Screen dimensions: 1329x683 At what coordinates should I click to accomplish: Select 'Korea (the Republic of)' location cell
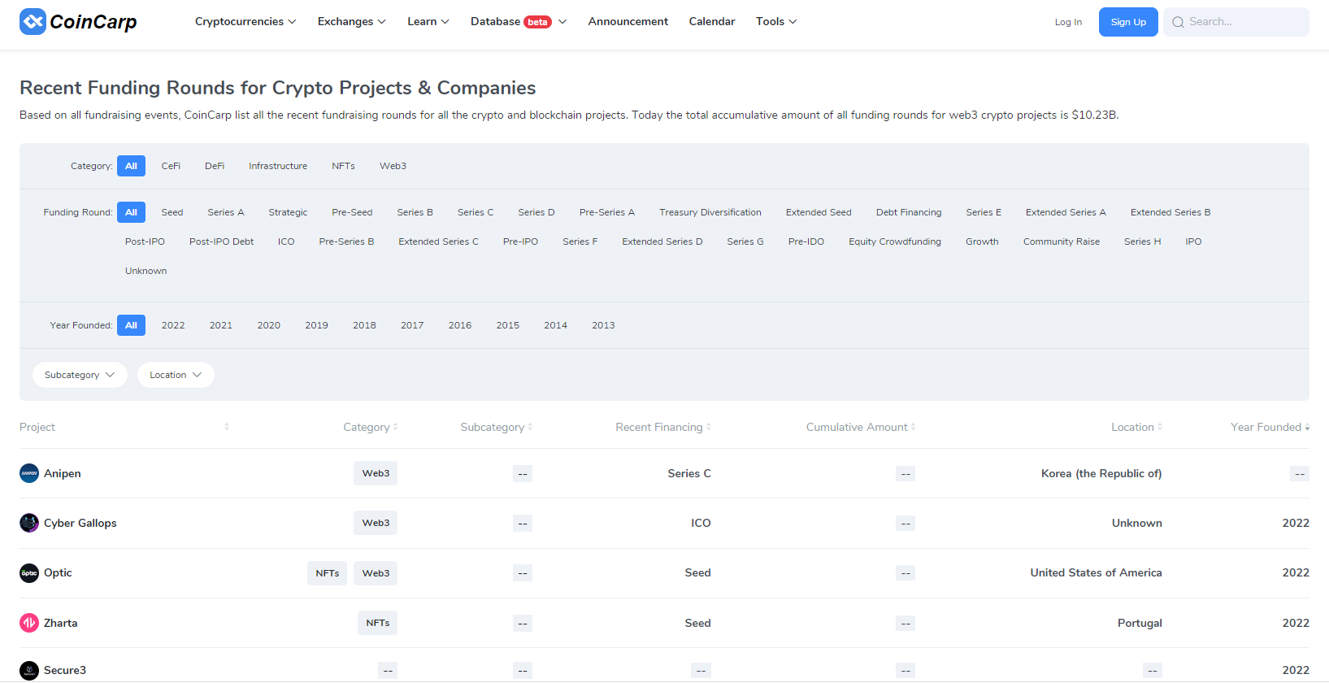(1101, 473)
